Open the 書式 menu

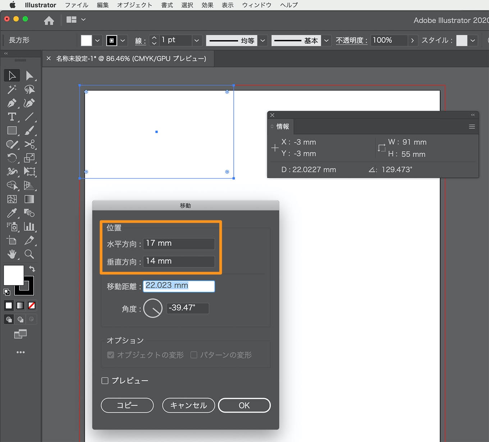coord(167,5)
